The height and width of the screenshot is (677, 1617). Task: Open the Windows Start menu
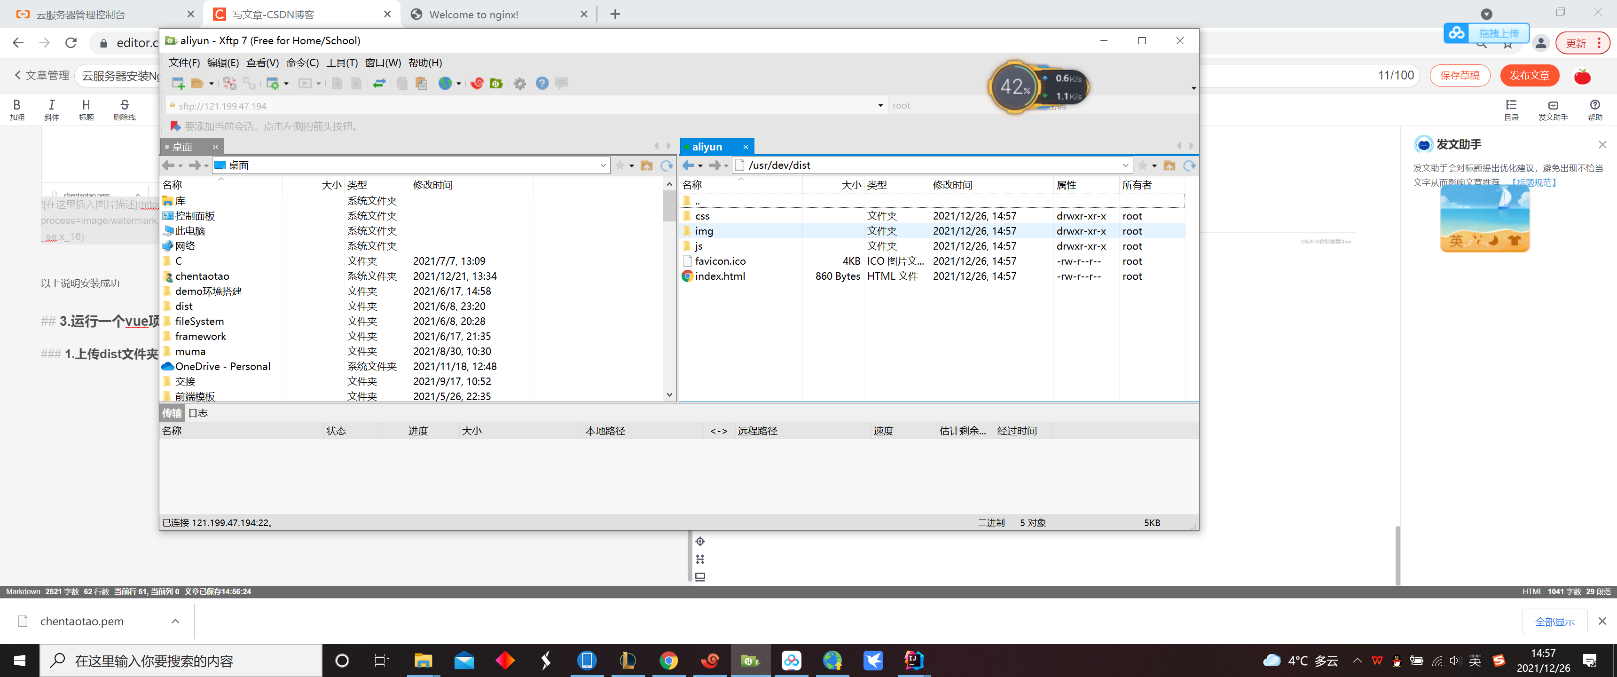click(19, 661)
